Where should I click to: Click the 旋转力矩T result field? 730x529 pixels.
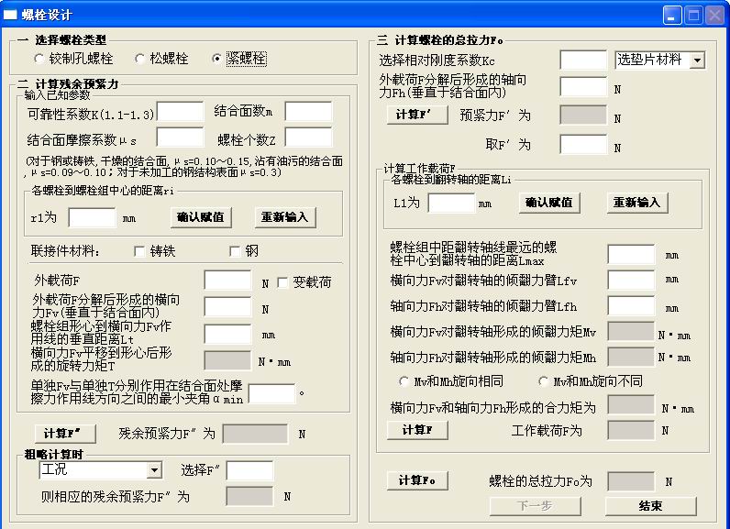click(x=227, y=360)
